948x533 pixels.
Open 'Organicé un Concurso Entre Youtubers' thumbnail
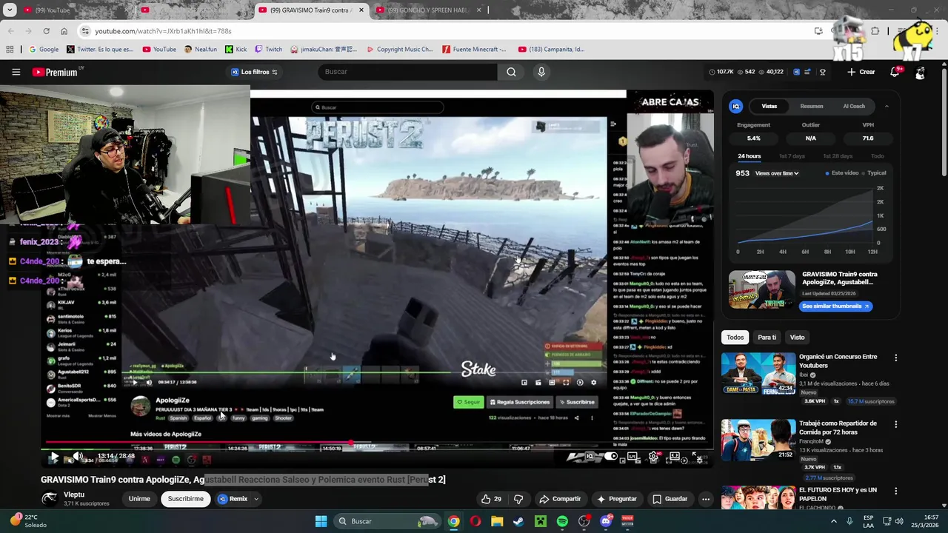coord(758,373)
